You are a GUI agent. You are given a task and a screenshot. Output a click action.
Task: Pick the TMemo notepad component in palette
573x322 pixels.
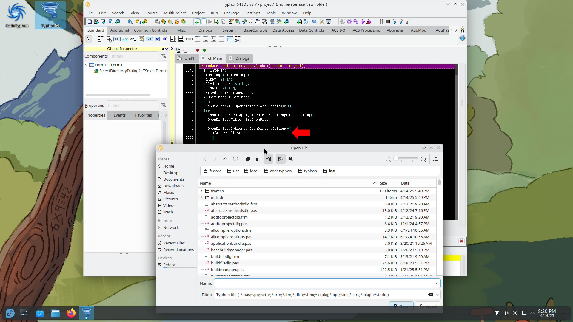pyautogui.click(x=141, y=39)
